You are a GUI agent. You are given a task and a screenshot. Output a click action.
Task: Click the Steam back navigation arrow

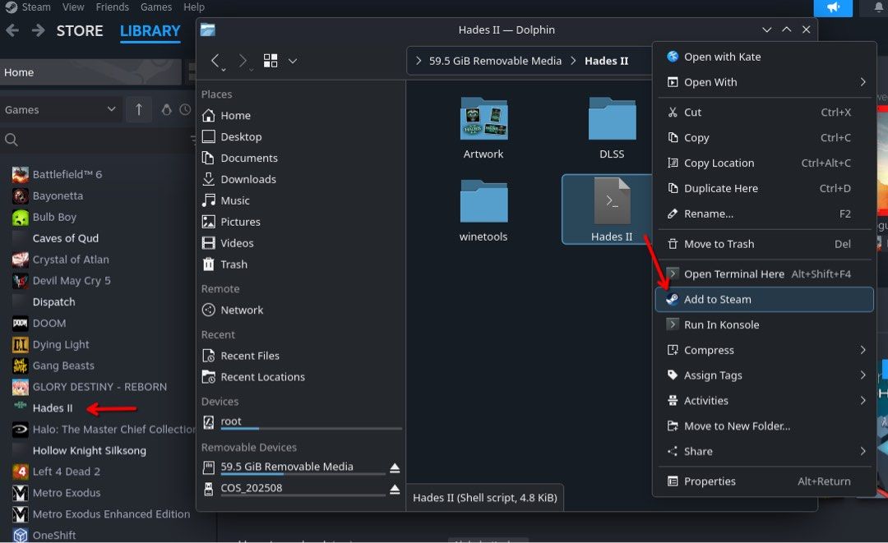click(x=12, y=30)
